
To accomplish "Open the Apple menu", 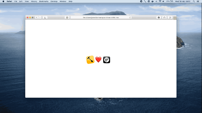I will point(3,2).
